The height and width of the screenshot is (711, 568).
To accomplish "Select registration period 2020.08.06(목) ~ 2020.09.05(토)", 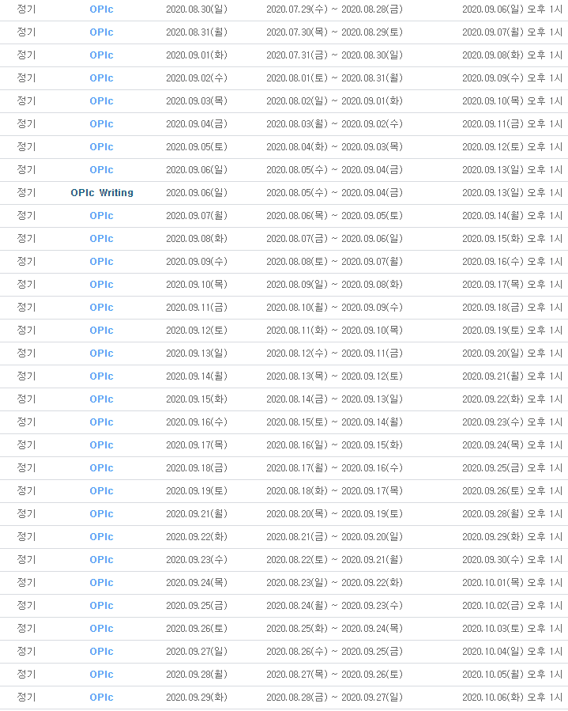I will (x=334, y=216).
